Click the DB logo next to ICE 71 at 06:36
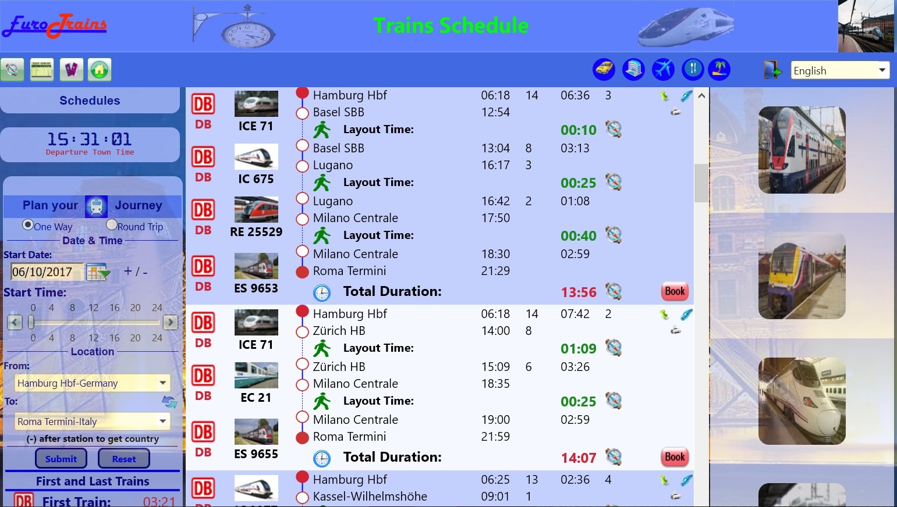 pyautogui.click(x=203, y=104)
